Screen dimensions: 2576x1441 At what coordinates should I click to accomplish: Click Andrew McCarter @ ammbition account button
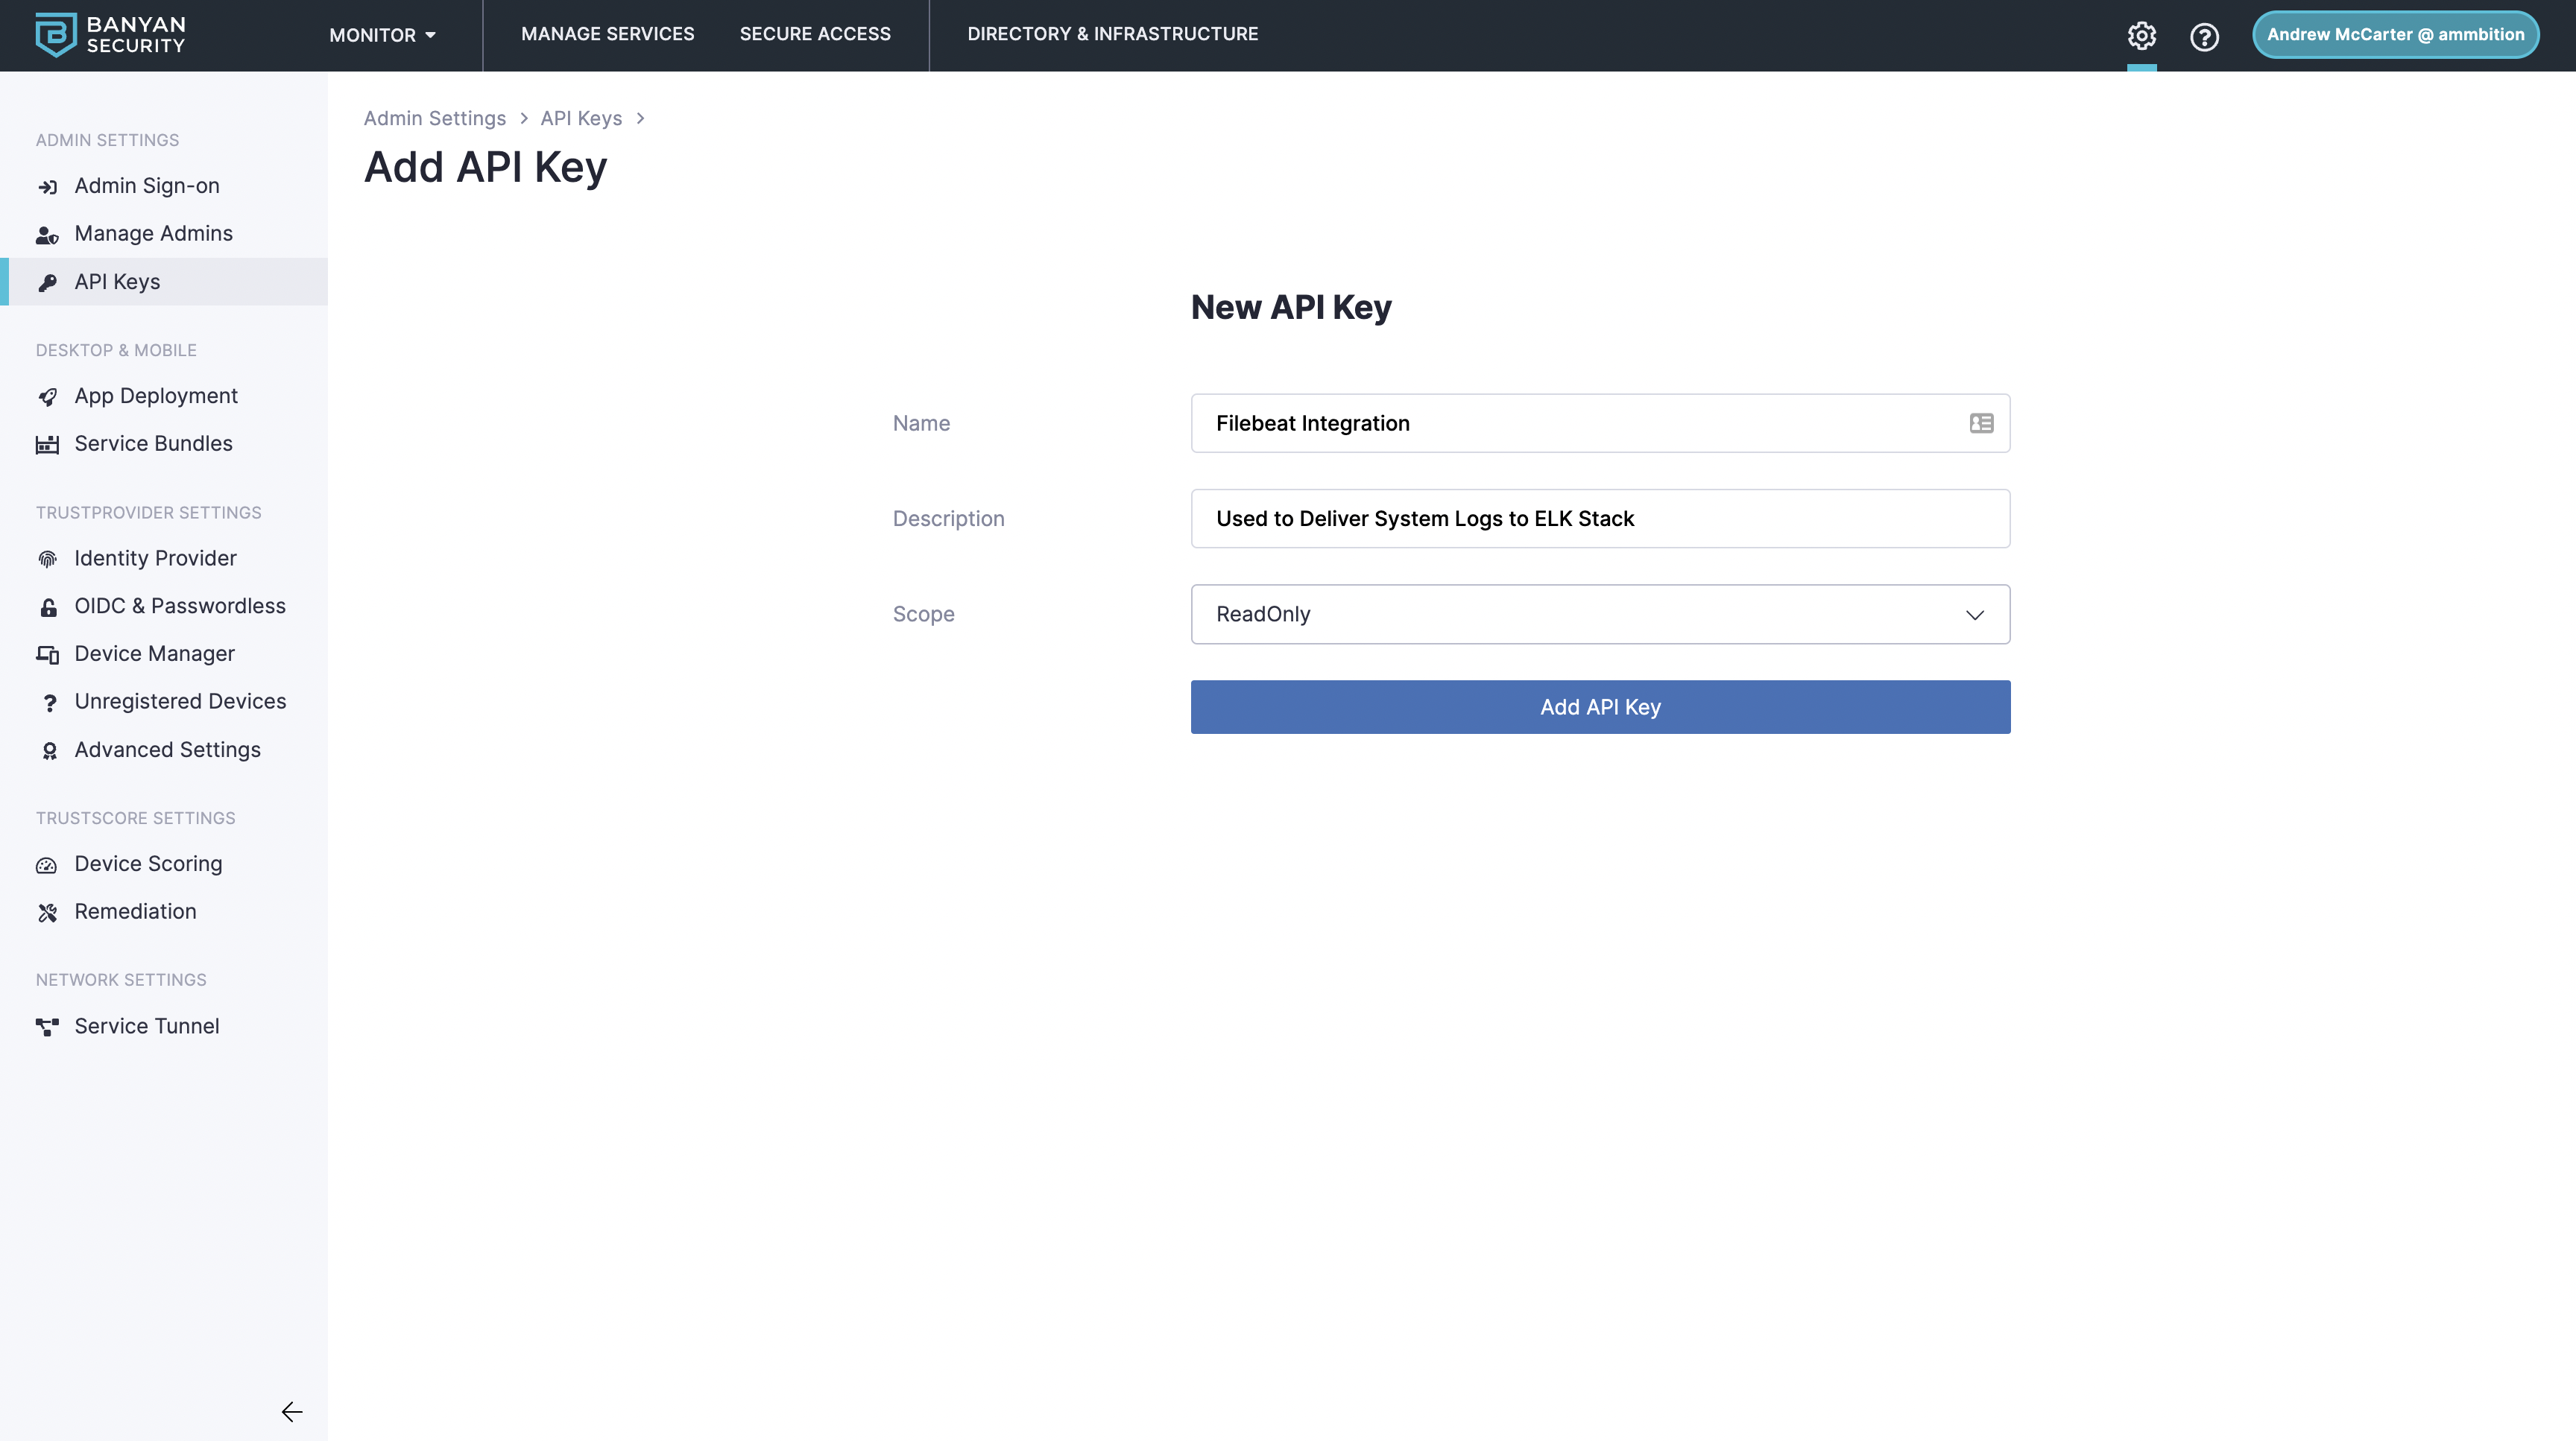[x=2395, y=35]
